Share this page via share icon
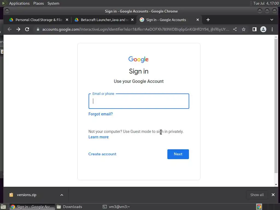This screenshot has height=210, width=280. [x=235, y=29]
